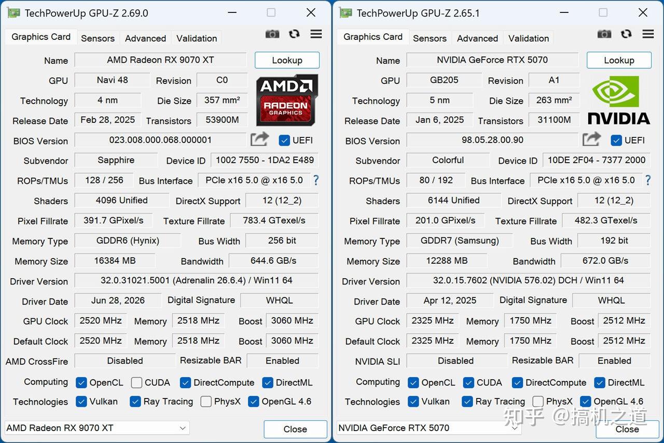Switch to Validation tab in GPU-Z 2.65.1

click(529, 38)
